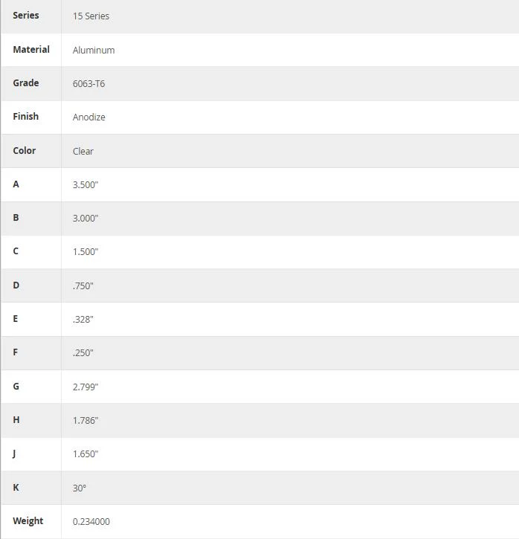Click dimension G value 2.799"
This screenshot has height=539, width=519.
pyautogui.click(x=86, y=387)
